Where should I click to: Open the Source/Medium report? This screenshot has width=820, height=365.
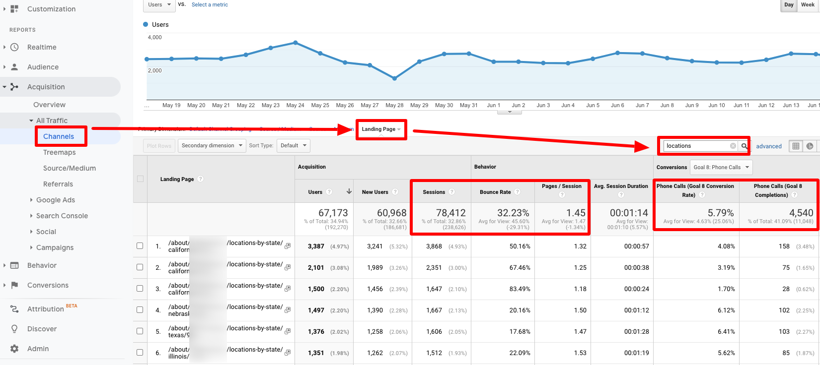tap(70, 168)
